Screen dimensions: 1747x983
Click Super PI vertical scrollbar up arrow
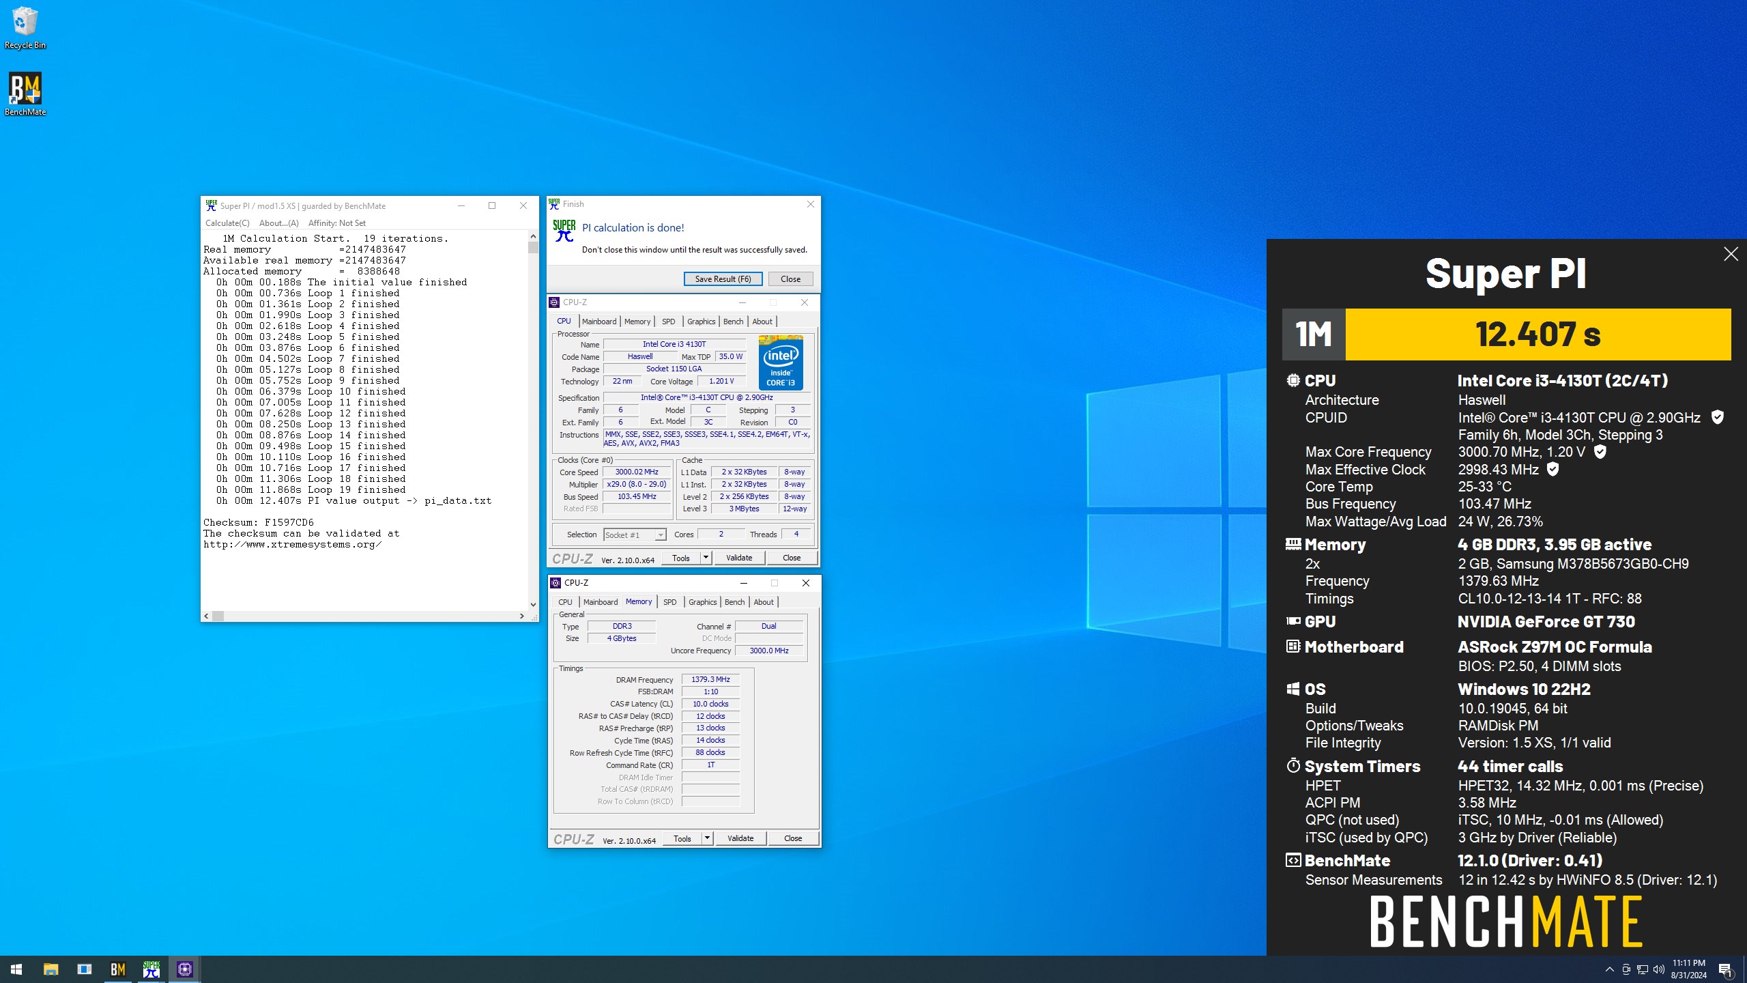(x=533, y=236)
